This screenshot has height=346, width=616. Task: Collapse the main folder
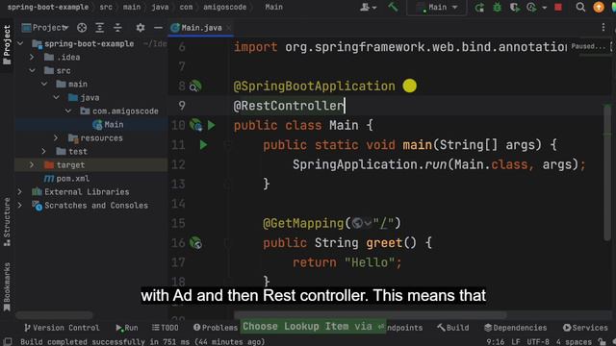(44, 84)
